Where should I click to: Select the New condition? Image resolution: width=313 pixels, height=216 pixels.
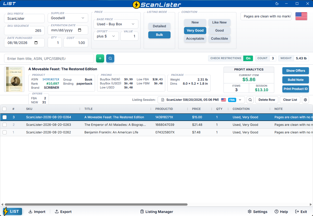(195, 22)
